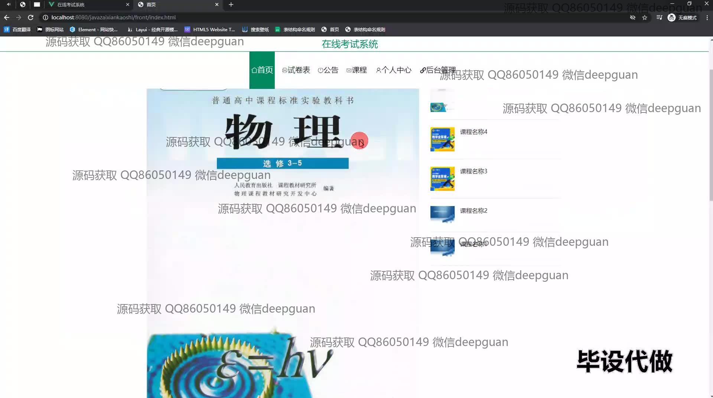The image size is (713, 398).
Task: Click the page vertical scrollbar thumb
Action: pos(711,136)
